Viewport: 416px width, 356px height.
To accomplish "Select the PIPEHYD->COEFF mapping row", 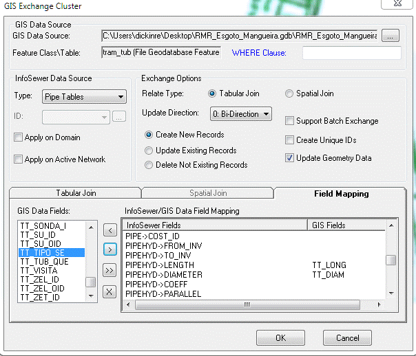I will click(x=255, y=285).
